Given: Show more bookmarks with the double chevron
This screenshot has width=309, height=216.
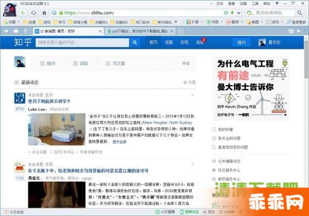Looking at the screenshot, I should click(x=175, y=22).
